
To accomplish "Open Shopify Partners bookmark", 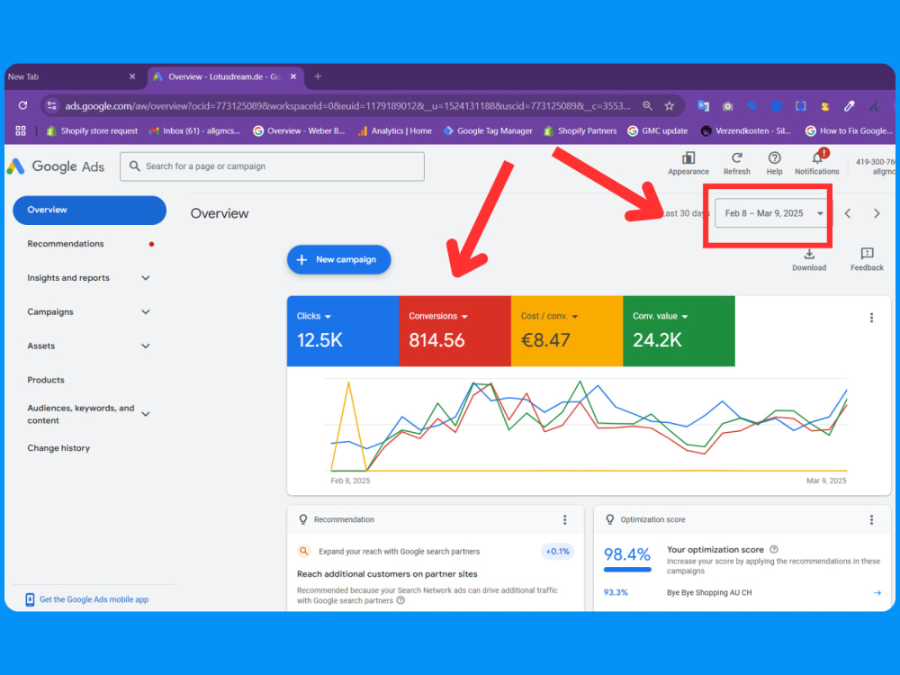I will pyautogui.click(x=580, y=130).
